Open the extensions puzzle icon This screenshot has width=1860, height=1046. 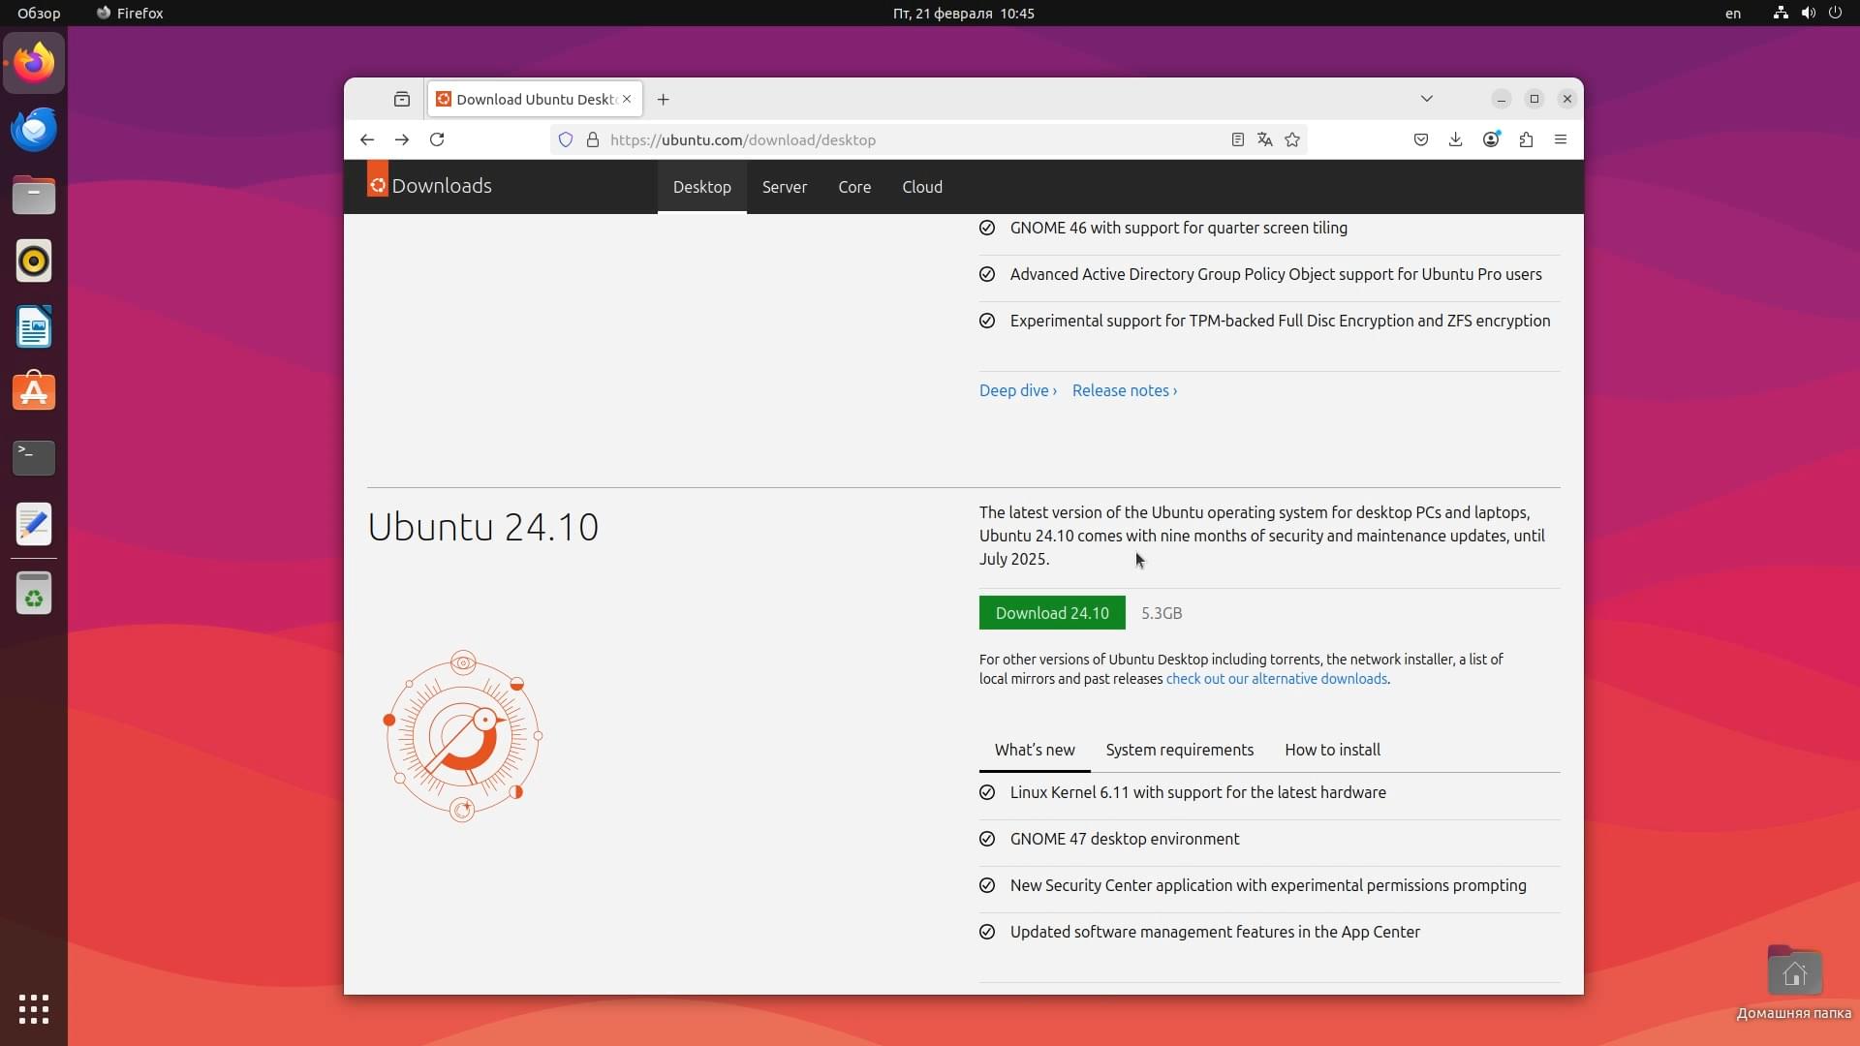point(1526,139)
